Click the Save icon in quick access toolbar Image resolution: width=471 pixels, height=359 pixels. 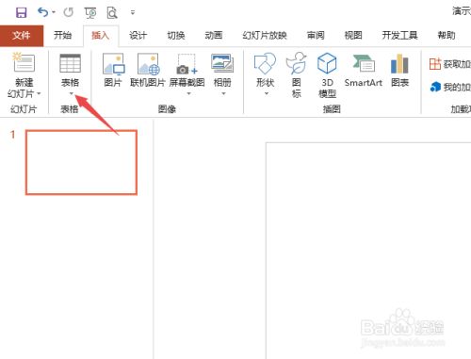click(x=22, y=12)
